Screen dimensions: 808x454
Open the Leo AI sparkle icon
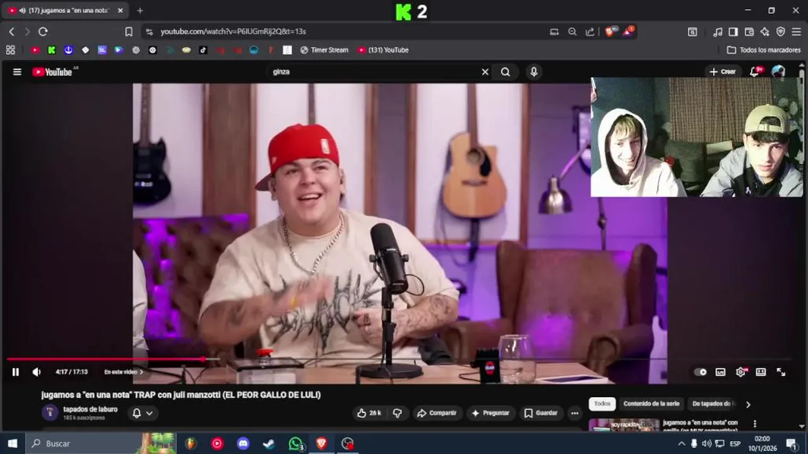764,32
